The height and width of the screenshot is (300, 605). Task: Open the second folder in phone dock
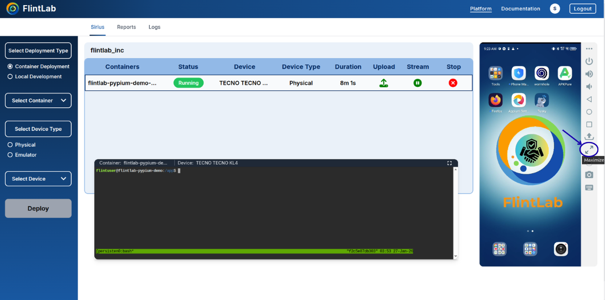pyautogui.click(x=530, y=249)
